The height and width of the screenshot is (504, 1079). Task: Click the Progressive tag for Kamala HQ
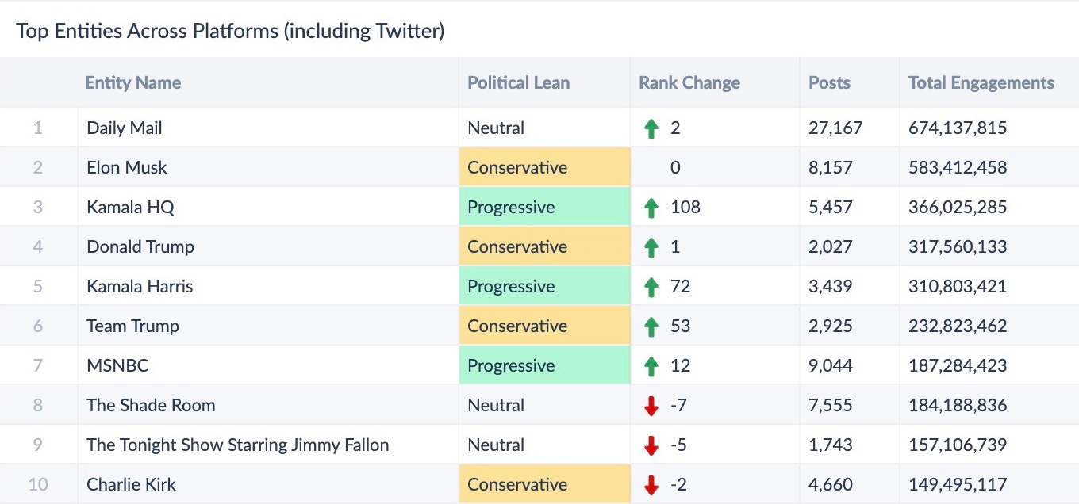(x=511, y=207)
